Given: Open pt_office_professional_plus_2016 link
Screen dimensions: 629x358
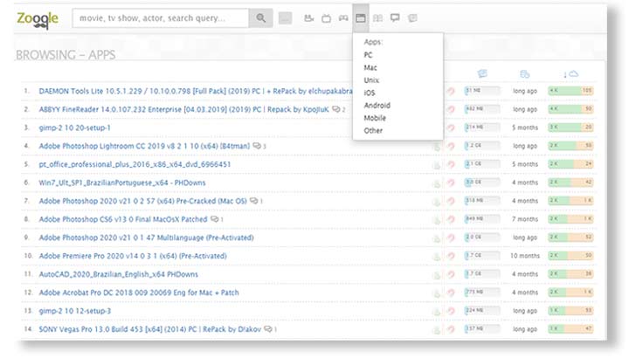Looking at the screenshot, I should click(x=135, y=164).
